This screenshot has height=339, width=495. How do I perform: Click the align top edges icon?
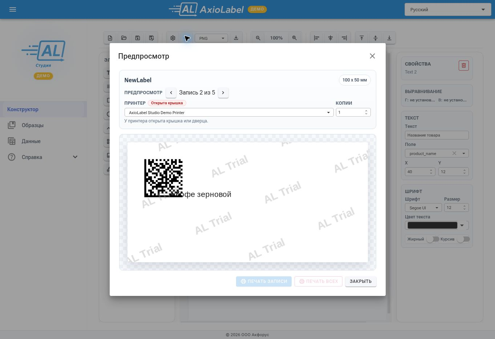click(362, 38)
